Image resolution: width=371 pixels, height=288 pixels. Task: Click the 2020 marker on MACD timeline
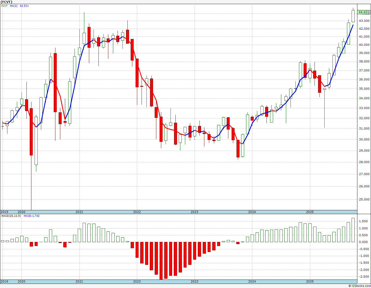pyautogui.click(x=22, y=281)
